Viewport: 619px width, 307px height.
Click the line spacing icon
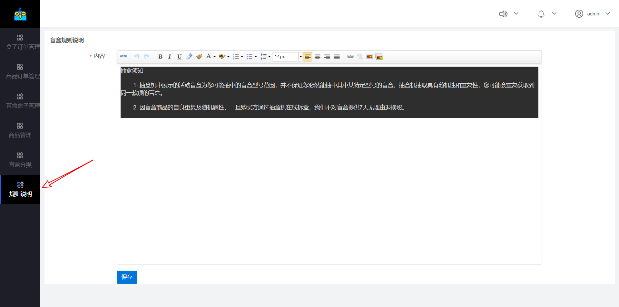263,57
